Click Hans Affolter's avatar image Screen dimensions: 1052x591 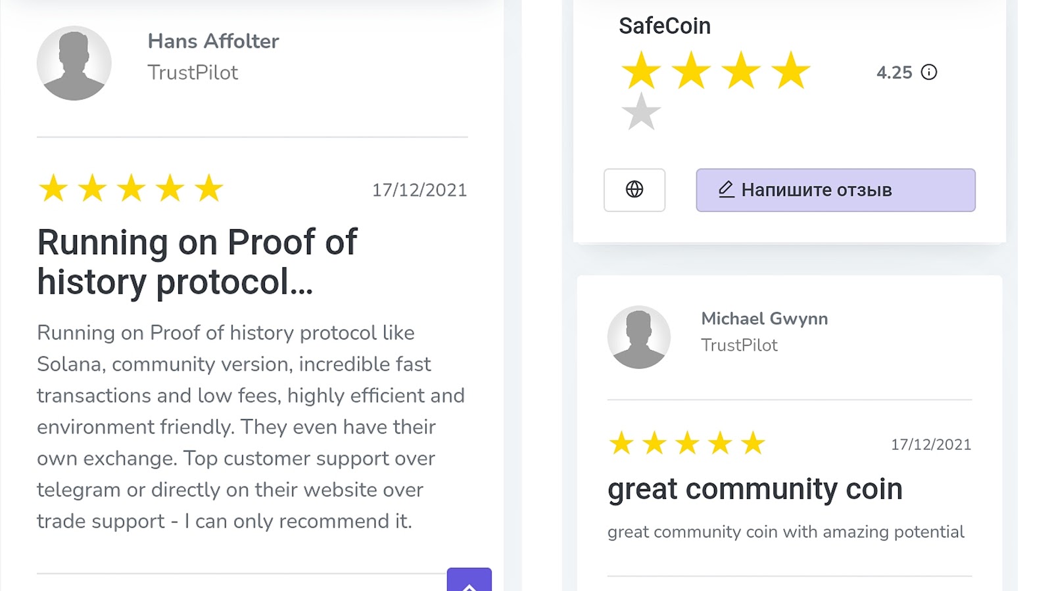(74, 64)
